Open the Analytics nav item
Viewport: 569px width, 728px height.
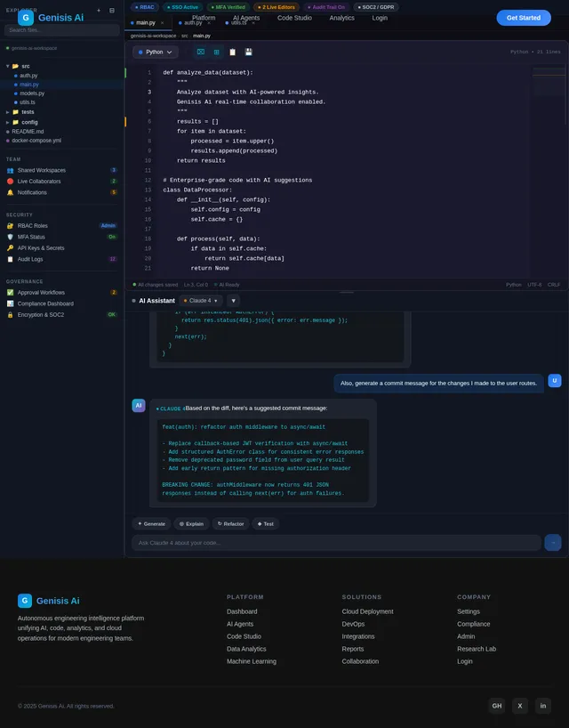pos(341,18)
